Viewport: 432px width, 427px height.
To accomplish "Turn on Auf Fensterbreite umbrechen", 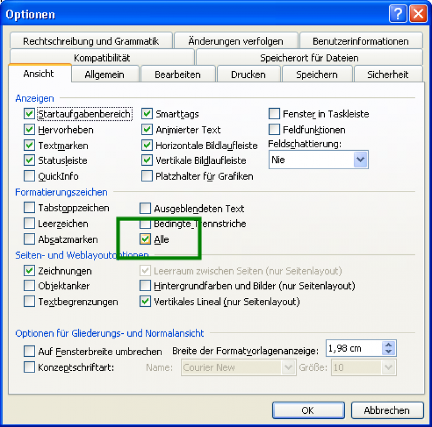I will [29, 350].
